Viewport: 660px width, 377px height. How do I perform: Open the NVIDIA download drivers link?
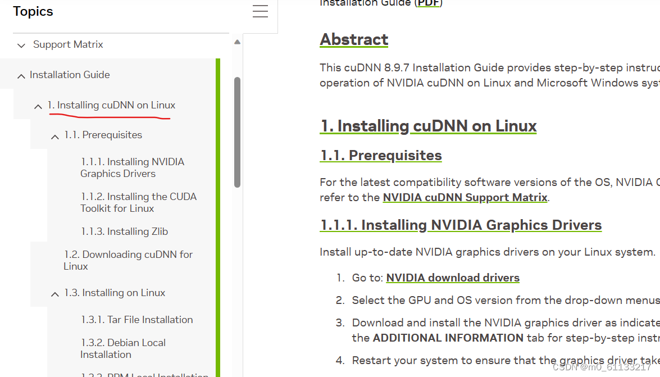[453, 278]
